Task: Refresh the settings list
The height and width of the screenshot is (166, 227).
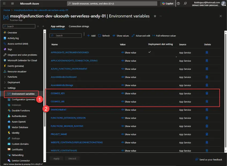Action: (x=104, y=36)
